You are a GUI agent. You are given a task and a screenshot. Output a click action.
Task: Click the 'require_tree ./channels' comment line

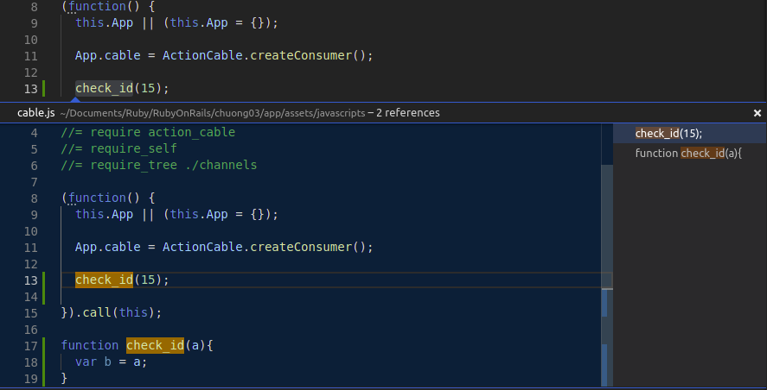tap(159, 165)
